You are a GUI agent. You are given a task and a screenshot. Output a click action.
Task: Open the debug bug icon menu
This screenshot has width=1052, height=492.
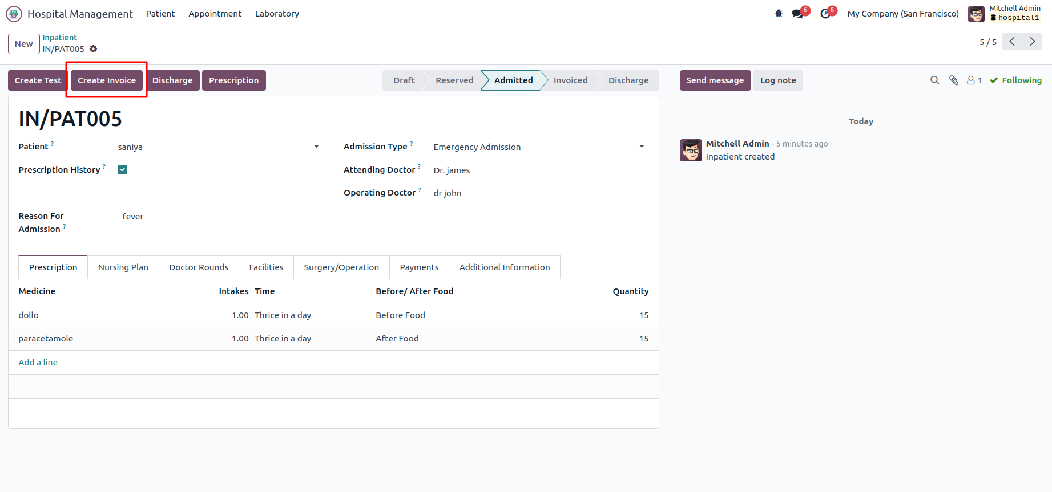779,13
